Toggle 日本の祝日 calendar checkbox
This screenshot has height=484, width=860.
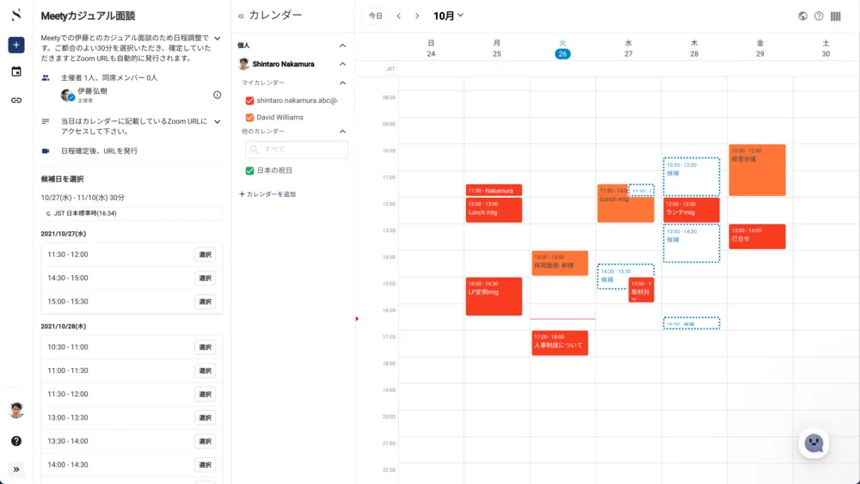[x=249, y=170]
